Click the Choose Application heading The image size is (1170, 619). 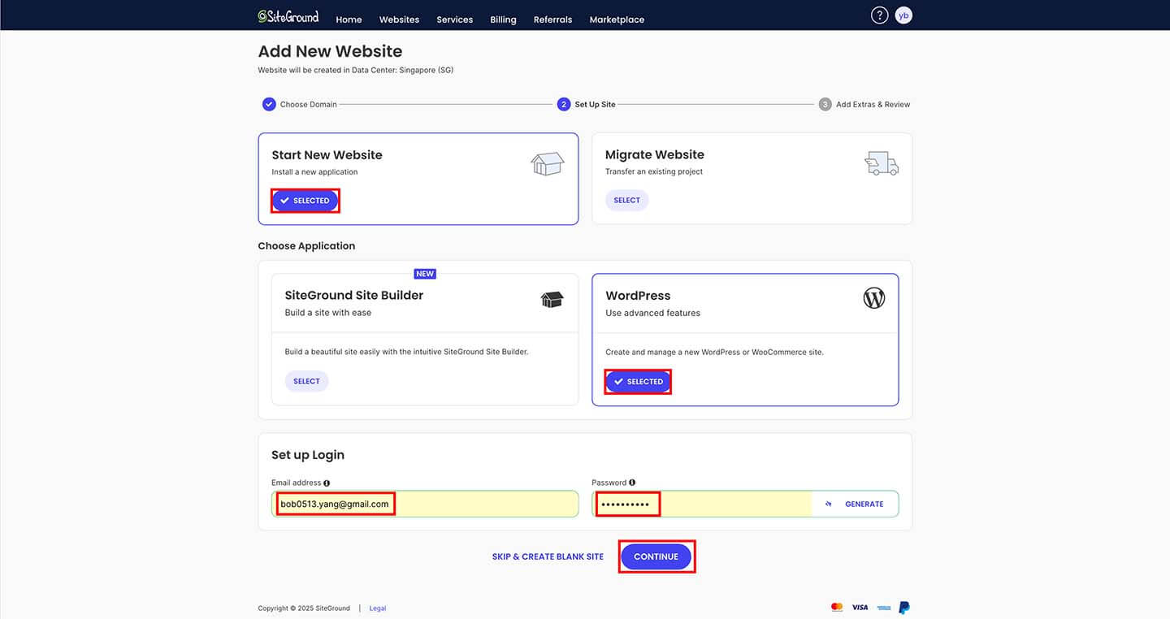click(306, 246)
